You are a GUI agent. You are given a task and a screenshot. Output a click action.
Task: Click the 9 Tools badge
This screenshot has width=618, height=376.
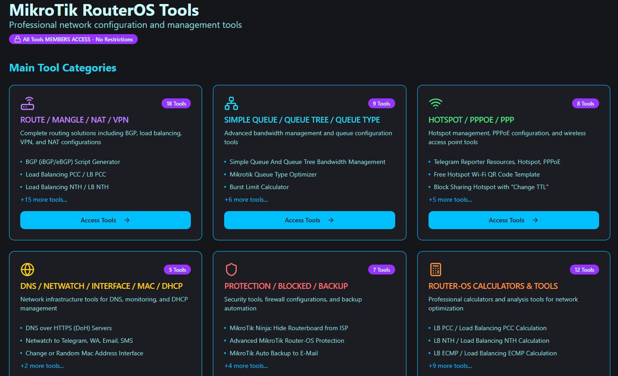[382, 104]
